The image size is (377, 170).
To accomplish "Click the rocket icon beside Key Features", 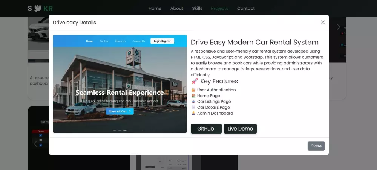I will pos(195,81).
